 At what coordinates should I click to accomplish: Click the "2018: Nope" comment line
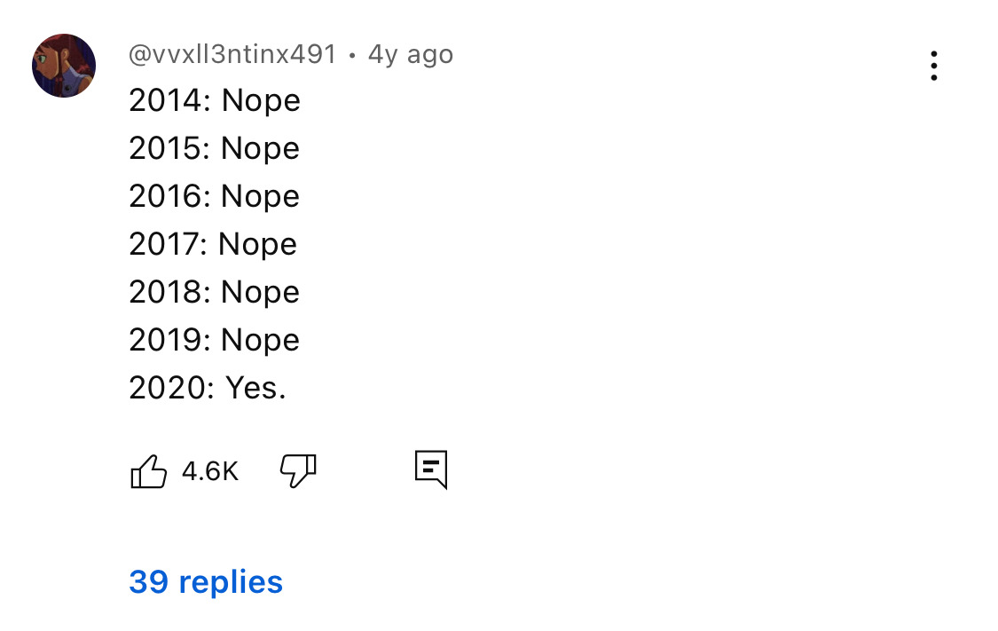tap(215, 293)
